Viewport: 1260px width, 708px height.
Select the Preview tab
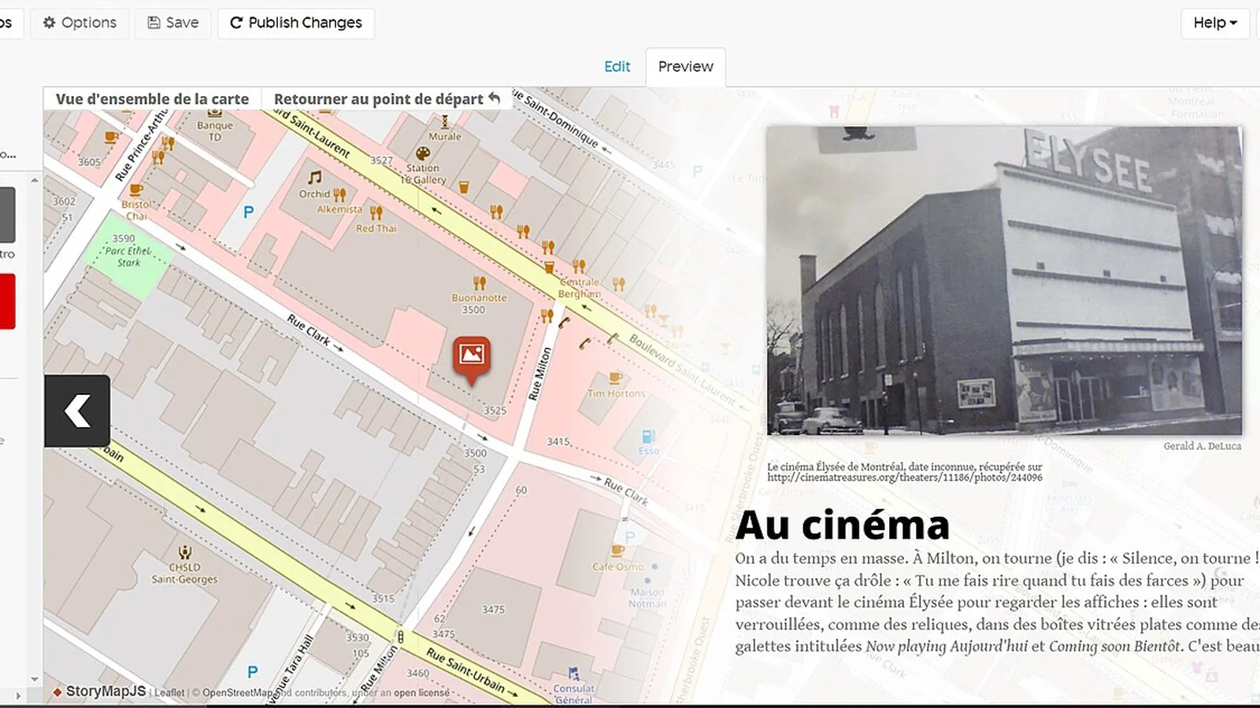[686, 67]
